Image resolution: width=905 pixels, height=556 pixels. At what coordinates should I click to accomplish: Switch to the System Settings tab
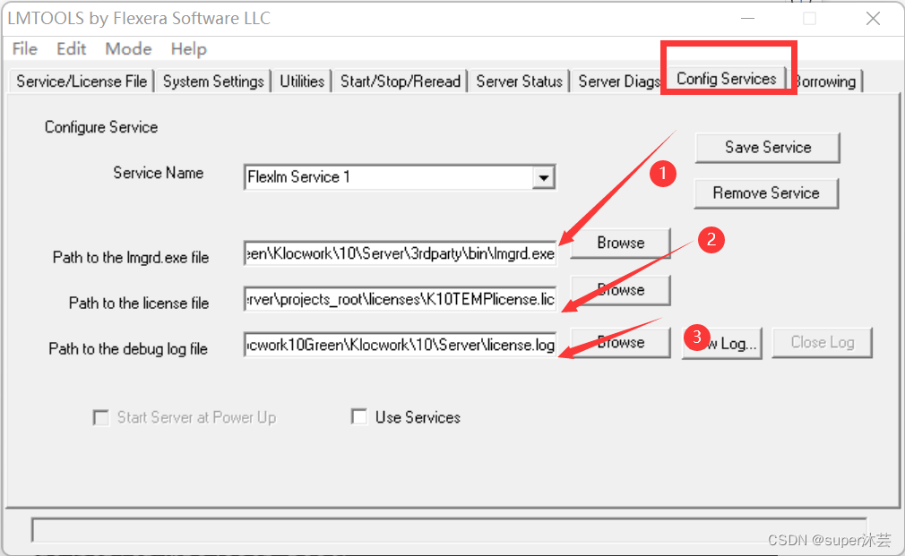pos(213,81)
